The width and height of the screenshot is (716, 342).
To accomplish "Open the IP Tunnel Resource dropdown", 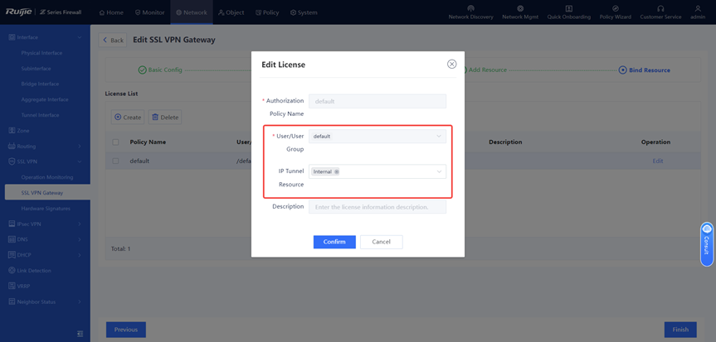I will [x=438, y=171].
